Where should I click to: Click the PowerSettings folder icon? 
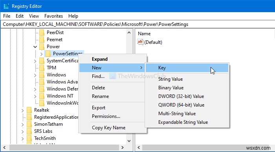coord(48,54)
